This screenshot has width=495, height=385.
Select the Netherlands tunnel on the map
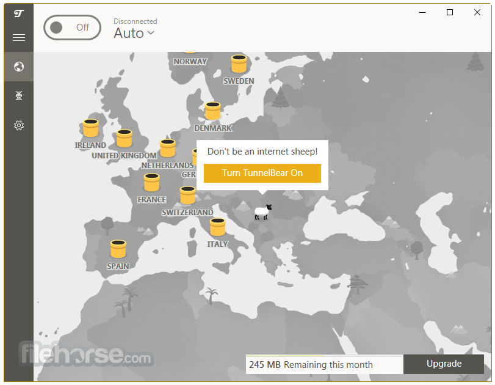[168, 148]
